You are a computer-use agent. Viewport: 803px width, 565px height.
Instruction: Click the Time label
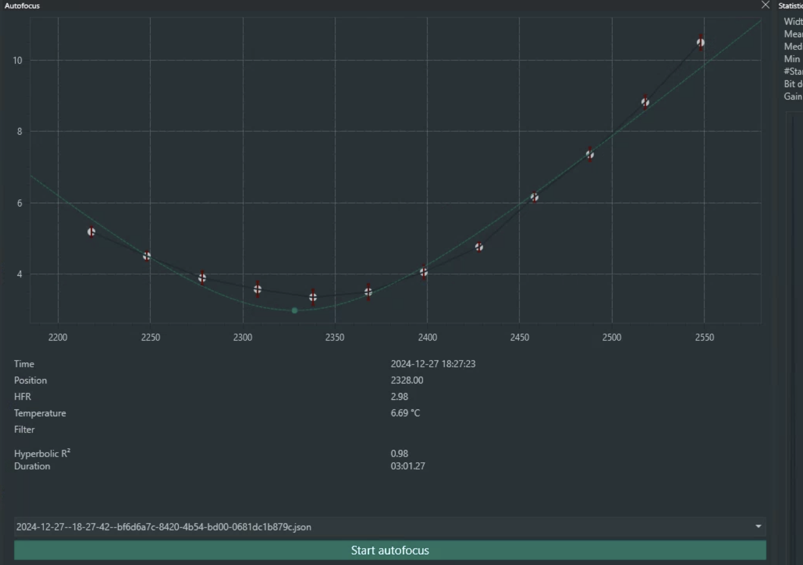coord(24,364)
